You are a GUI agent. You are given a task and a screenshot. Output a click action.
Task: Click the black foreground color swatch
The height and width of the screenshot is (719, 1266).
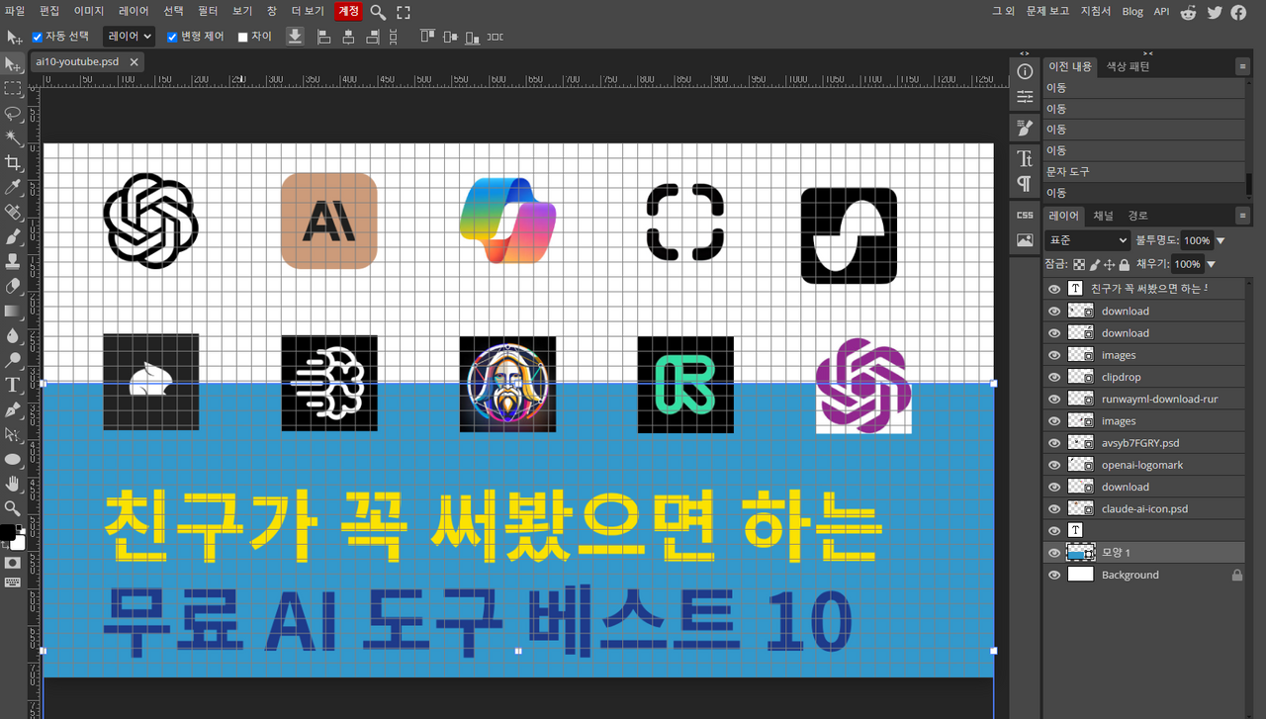pos(8,533)
